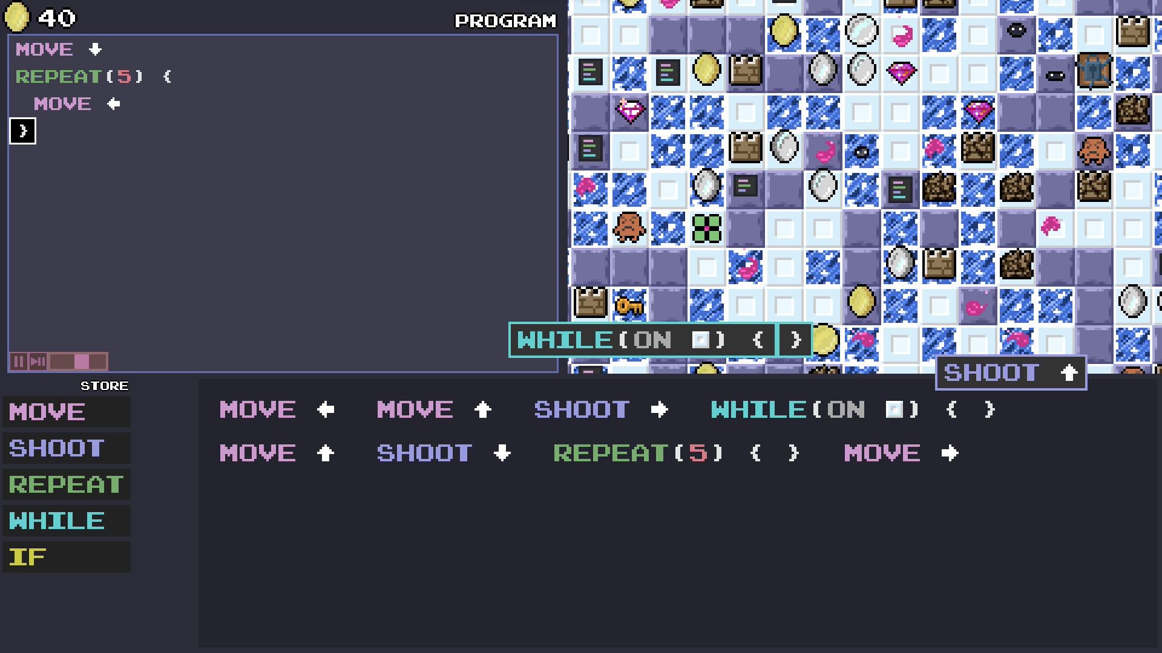
Task: Click the REPEAT command icon in store
Action: [65, 484]
